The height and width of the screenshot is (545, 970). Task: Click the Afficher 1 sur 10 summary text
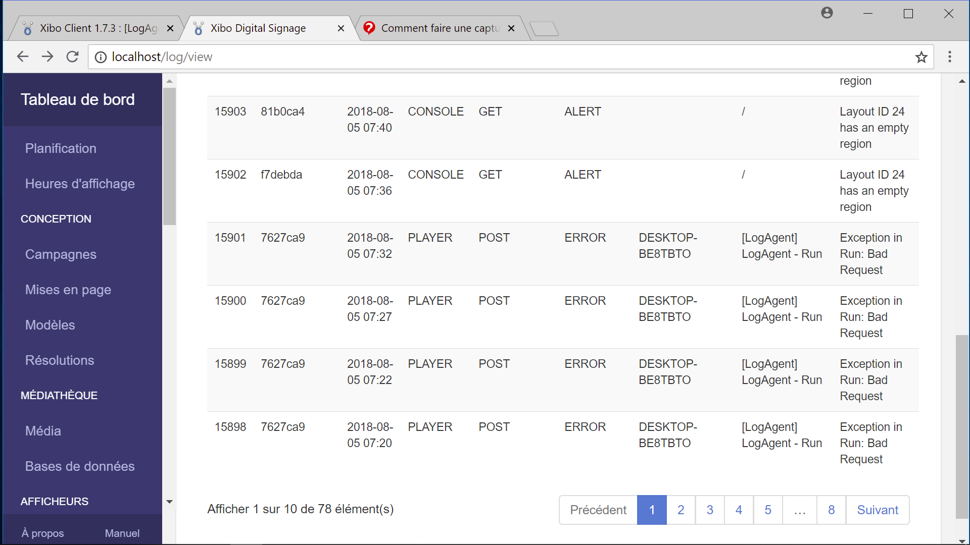pos(301,509)
